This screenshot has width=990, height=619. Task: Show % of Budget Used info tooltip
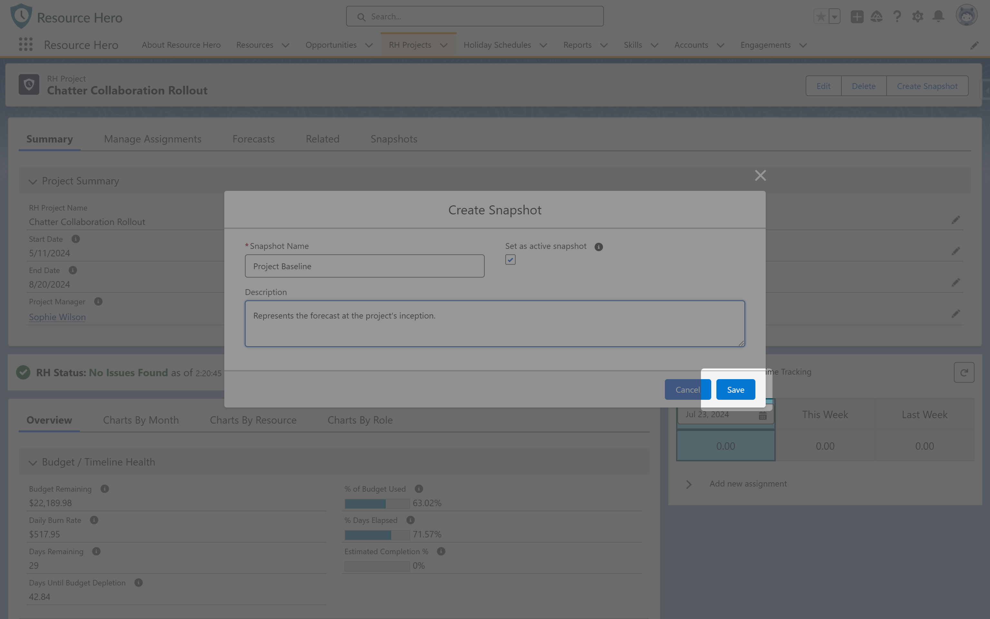[x=419, y=488]
